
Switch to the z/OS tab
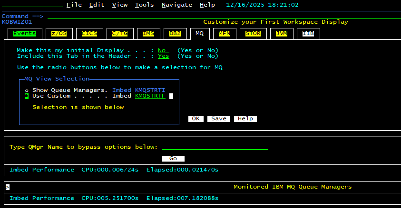[59, 34]
